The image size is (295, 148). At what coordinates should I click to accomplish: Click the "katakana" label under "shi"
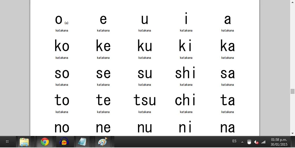(186, 85)
